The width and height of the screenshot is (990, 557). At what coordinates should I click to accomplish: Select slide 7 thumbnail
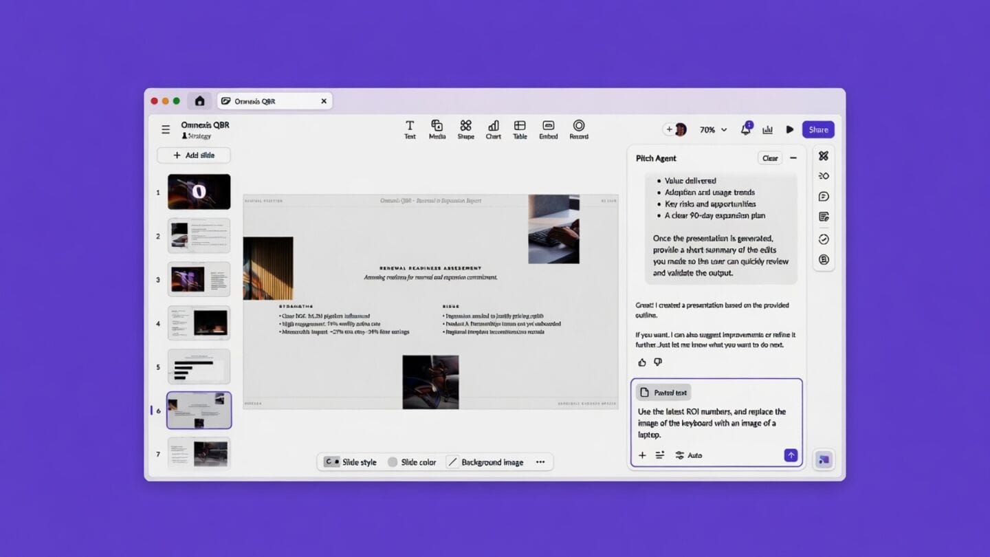pos(199,453)
